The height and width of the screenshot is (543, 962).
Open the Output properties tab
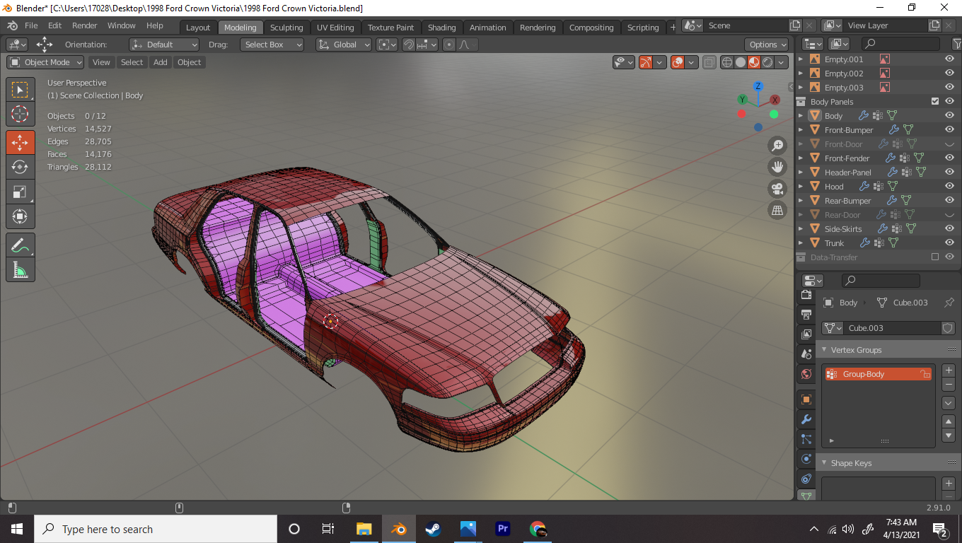806,314
